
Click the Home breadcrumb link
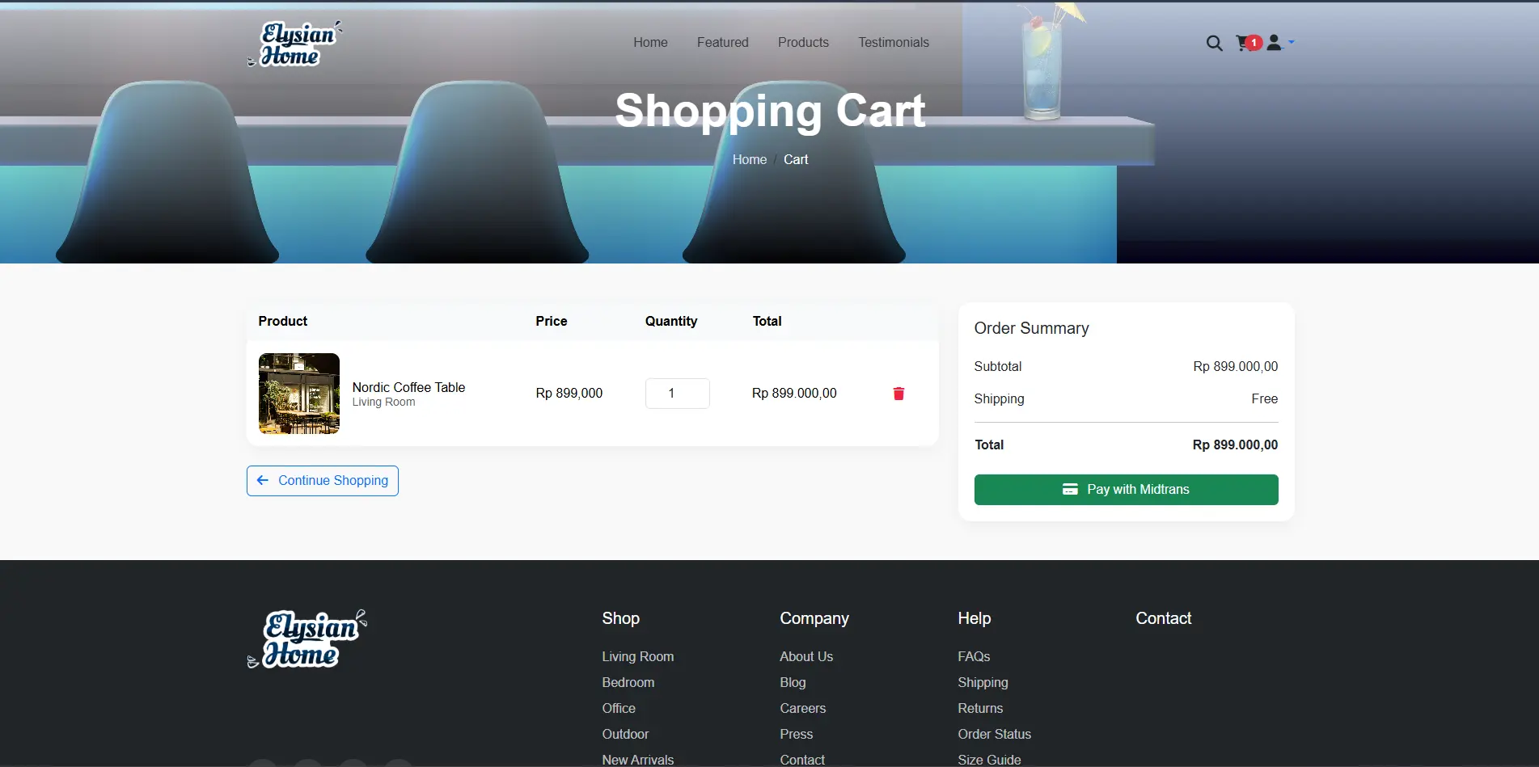coord(749,160)
